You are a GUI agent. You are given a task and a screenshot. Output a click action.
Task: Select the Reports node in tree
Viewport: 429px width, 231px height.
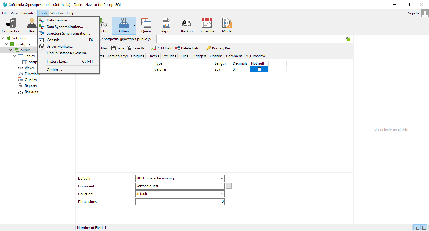pyautogui.click(x=31, y=86)
